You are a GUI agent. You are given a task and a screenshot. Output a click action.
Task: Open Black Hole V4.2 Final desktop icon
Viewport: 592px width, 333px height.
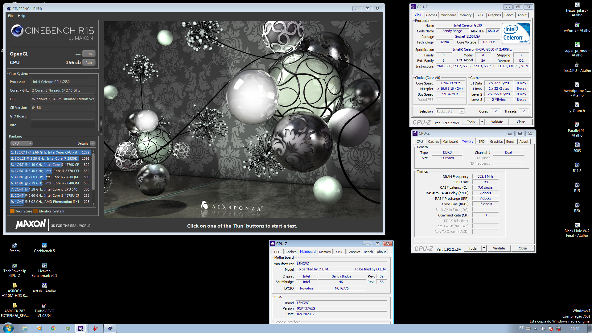(577, 230)
